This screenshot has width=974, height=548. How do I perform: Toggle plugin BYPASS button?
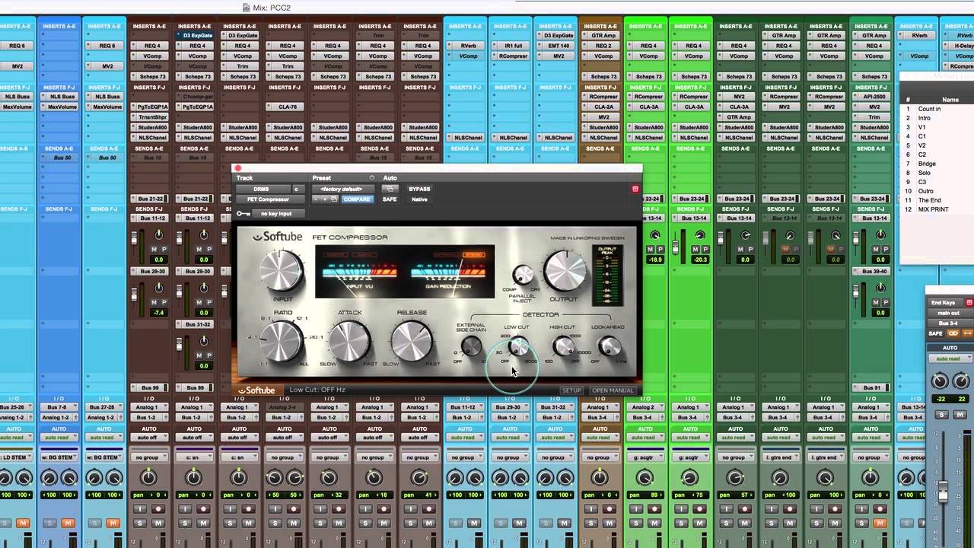419,189
